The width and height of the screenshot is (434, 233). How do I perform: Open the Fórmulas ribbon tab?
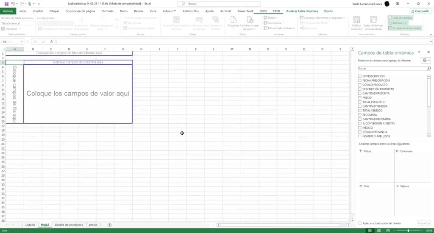[107, 11]
